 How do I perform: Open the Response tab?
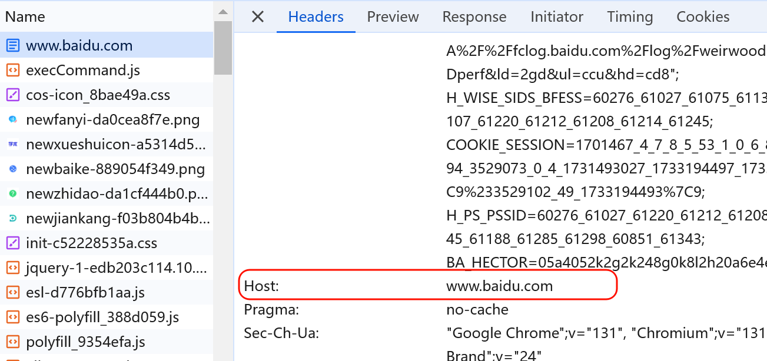pyautogui.click(x=474, y=17)
